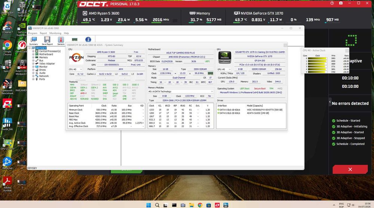
Task: Click the ASUS TUF GAMING B550-PLUS motherboard field
Action: point(180,53)
